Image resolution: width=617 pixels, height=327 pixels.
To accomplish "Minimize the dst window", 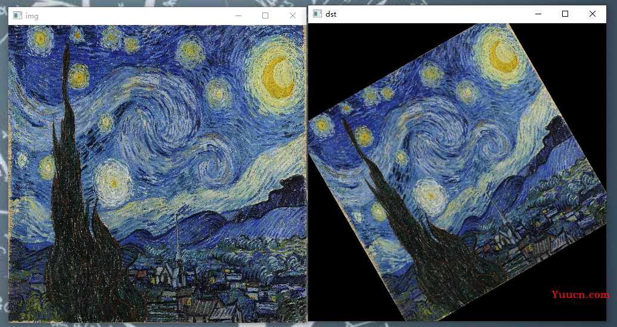I will 538,14.
